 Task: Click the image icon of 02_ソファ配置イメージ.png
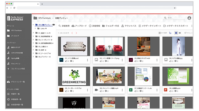[x=96, y=60]
